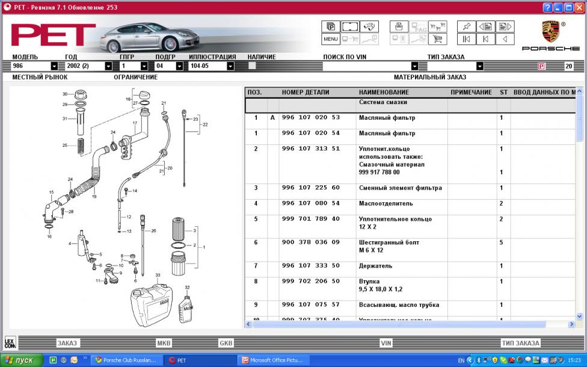Click the ЗАКАЗ bottom bar button
The width and height of the screenshot is (587, 367).
[67, 343]
